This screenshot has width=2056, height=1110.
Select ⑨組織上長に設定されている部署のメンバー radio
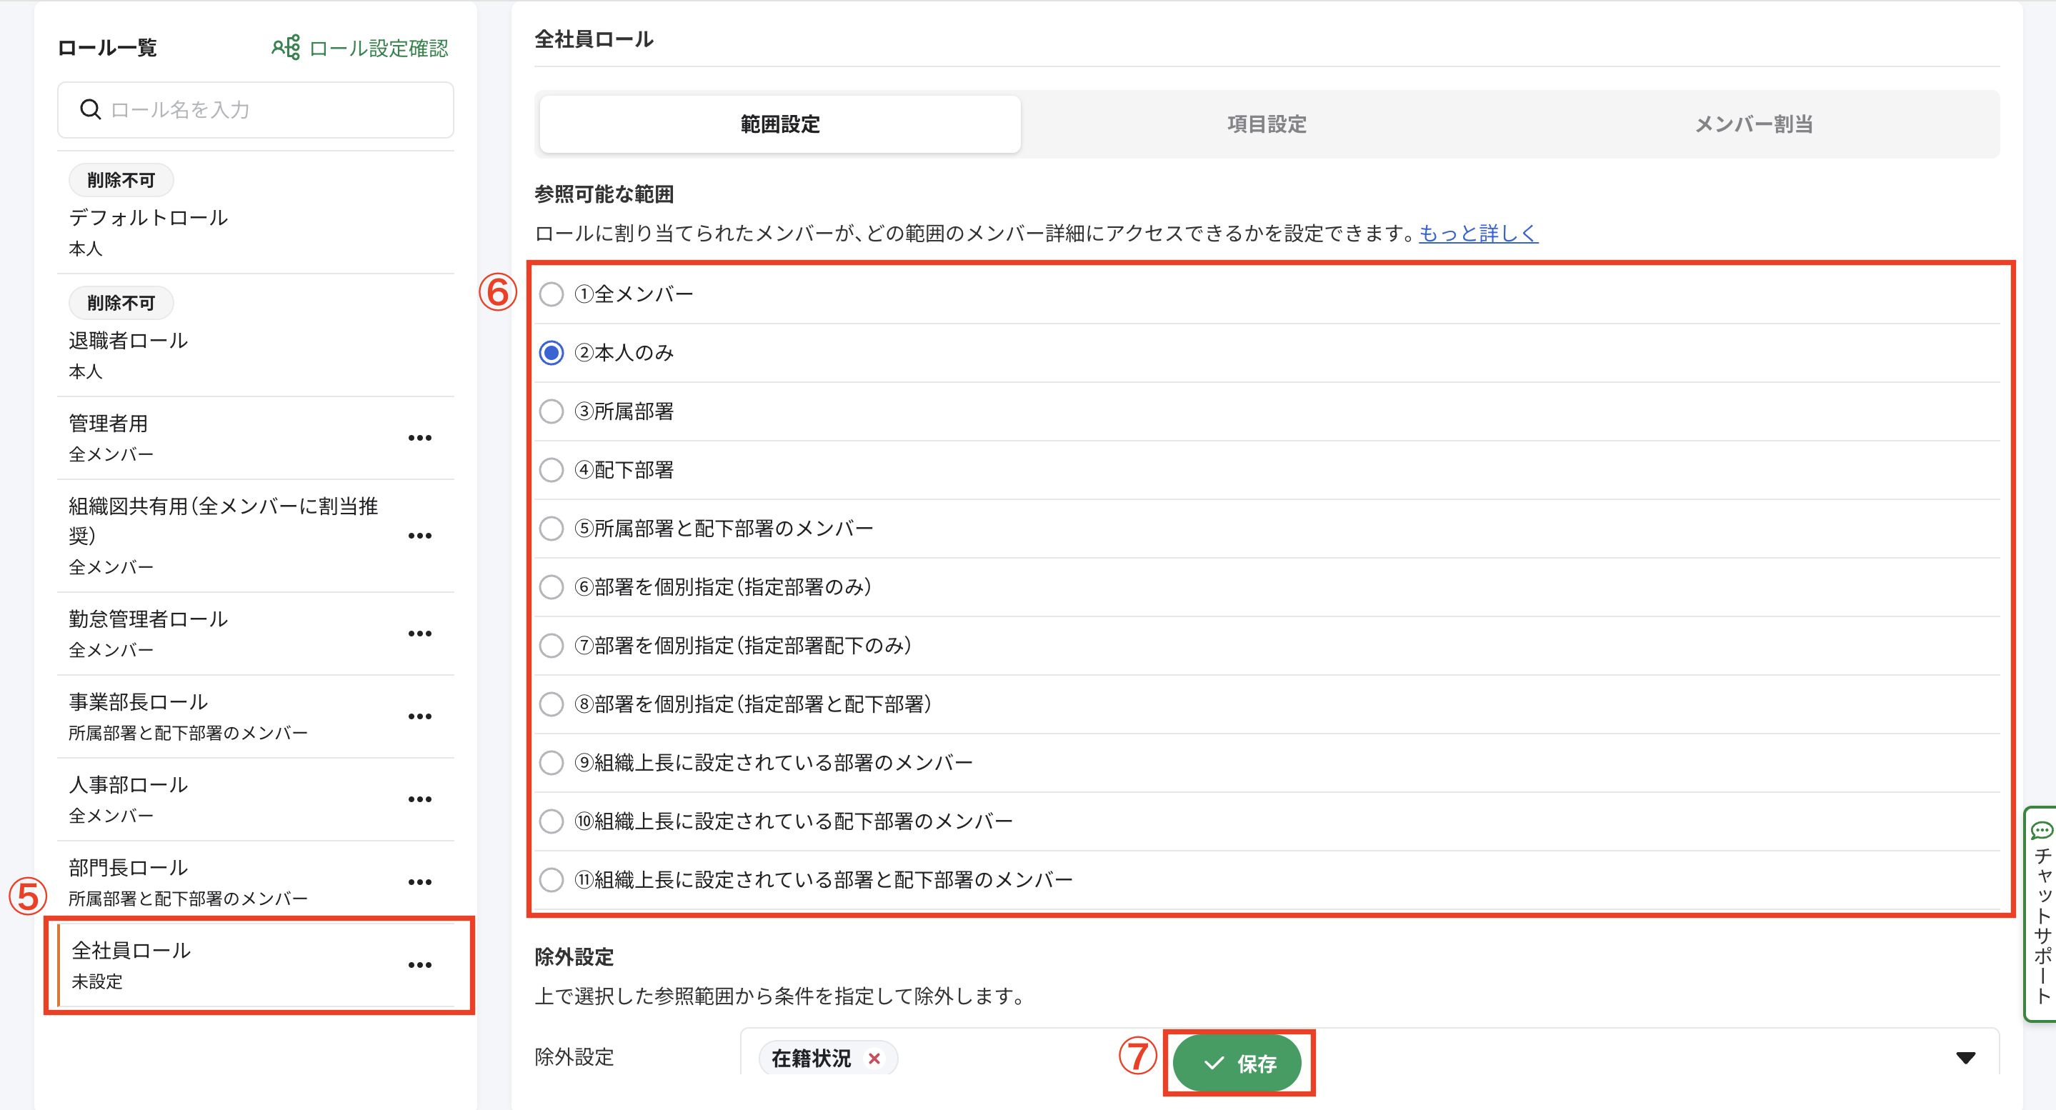tap(552, 763)
